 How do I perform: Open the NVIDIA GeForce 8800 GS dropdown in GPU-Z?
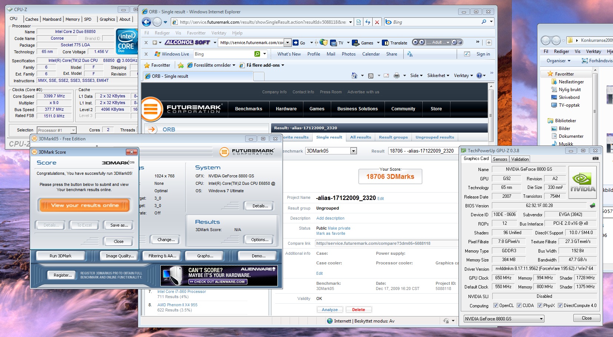504,318
